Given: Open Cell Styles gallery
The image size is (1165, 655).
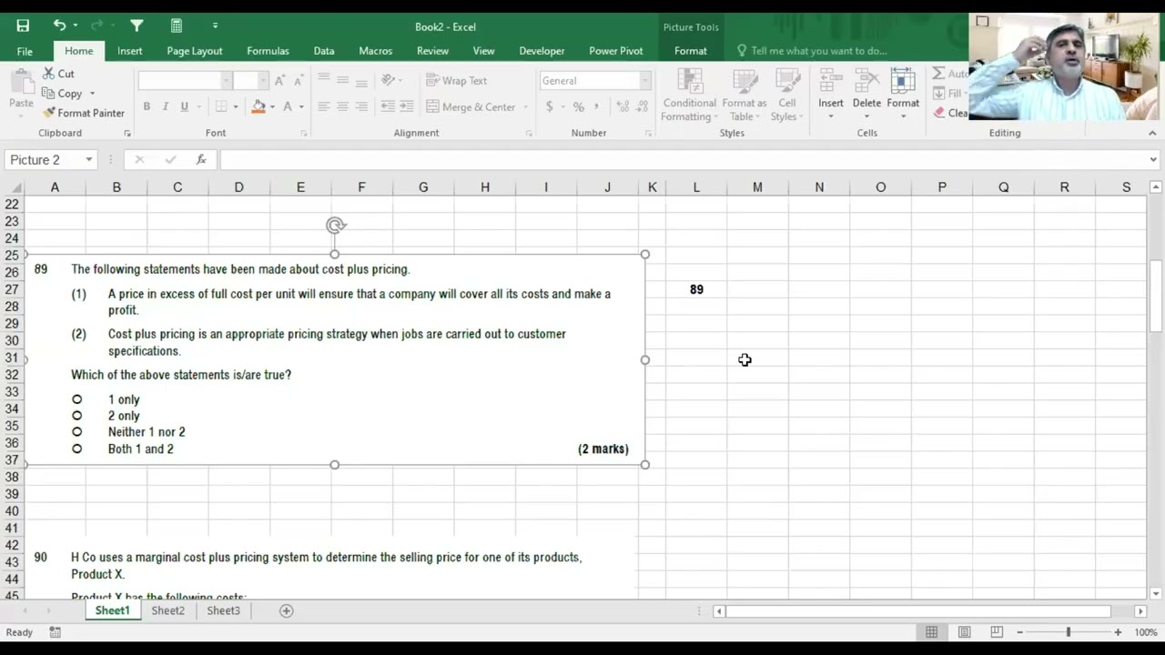Looking at the screenshot, I should tap(785, 96).
